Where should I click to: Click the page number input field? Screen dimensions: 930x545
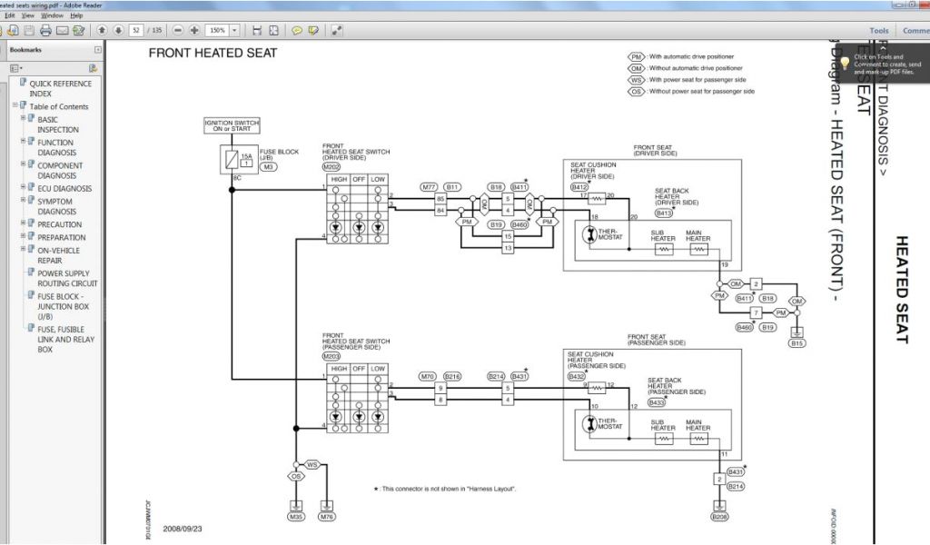click(x=137, y=30)
